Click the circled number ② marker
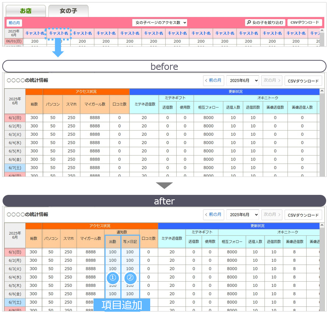Image resolution: width=328 pixels, height=314 pixels. pos(130,278)
